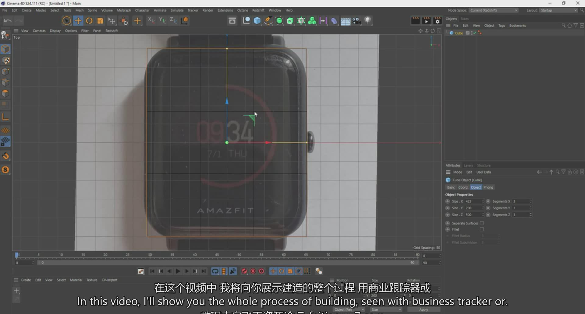Switch to Model mode in left palette
This screenshot has width=585, height=314.
point(5,49)
